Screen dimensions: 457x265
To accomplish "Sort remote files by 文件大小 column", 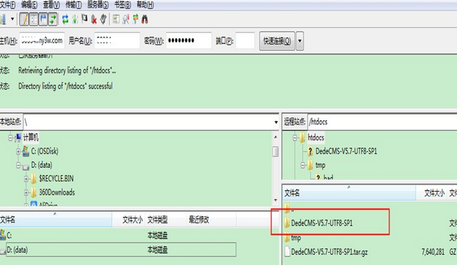I will [x=432, y=192].
